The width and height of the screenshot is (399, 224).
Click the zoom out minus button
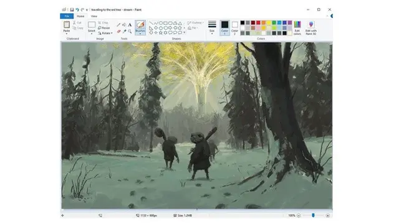(x=299, y=215)
